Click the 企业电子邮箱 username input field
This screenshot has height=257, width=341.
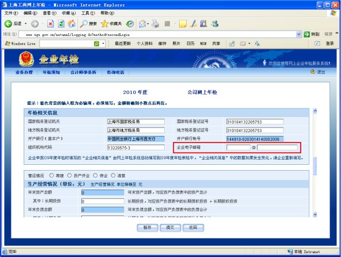pyautogui.click(x=238, y=148)
